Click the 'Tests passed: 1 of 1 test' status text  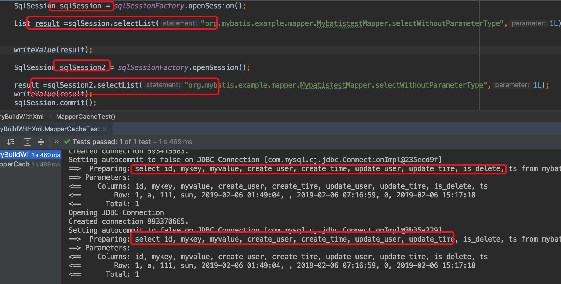point(112,142)
